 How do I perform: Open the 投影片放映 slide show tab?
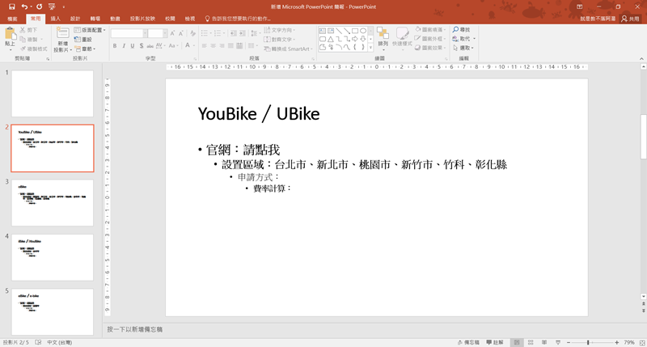[x=142, y=18]
